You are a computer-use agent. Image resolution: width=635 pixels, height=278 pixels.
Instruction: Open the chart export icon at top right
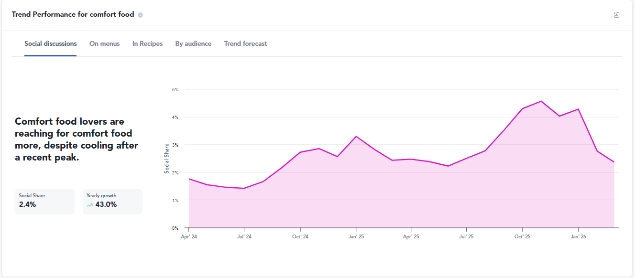(x=616, y=15)
